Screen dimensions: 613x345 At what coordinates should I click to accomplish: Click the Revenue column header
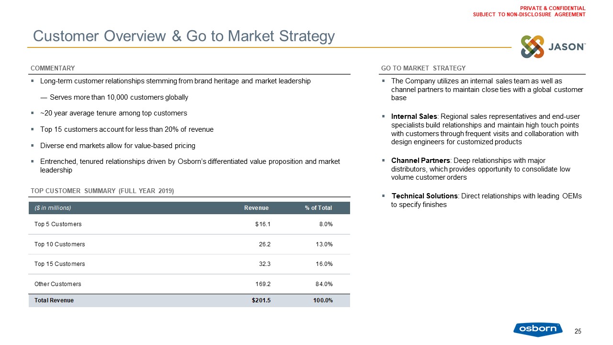tap(256, 208)
